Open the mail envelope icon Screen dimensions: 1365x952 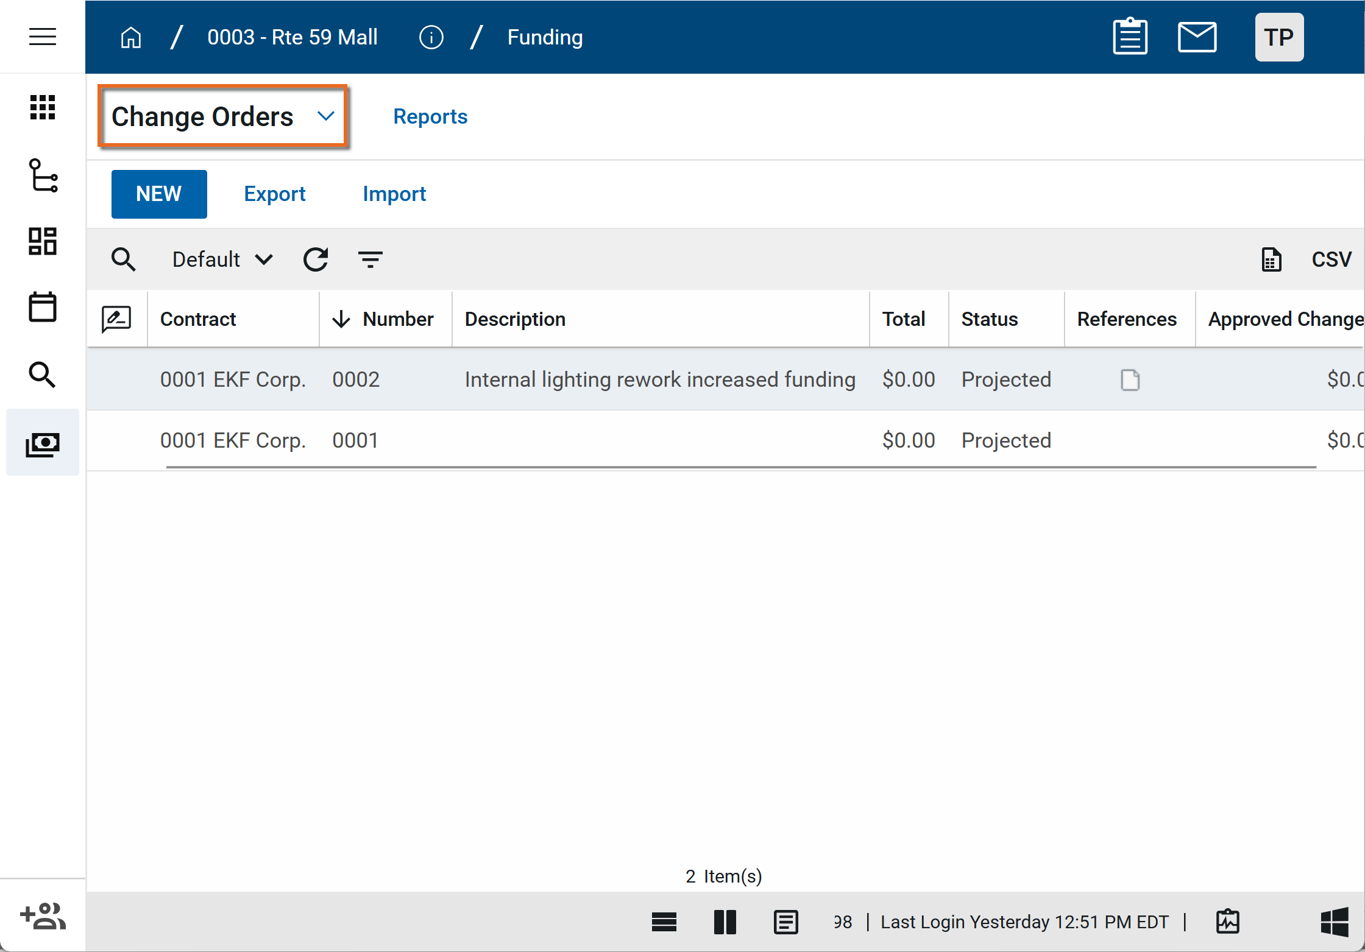tap(1197, 37)
